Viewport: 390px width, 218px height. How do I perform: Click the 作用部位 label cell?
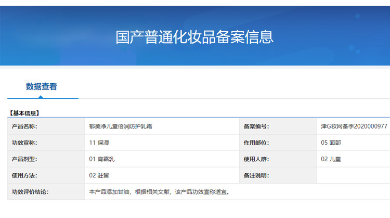[x=278, y=143]
